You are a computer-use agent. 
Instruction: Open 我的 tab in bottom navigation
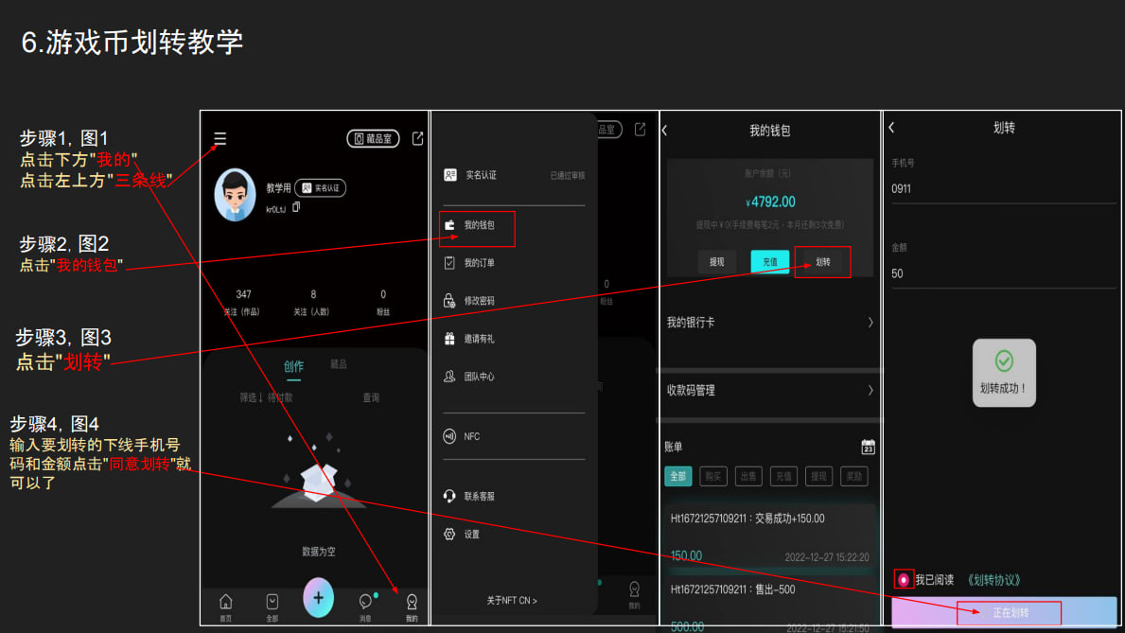coord(412,606)
